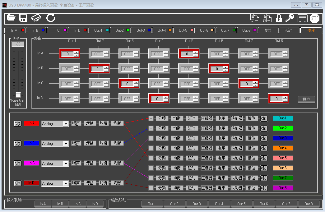Mute Out-4 speaker icon
The image size is (325, 212).
point(264,148)
